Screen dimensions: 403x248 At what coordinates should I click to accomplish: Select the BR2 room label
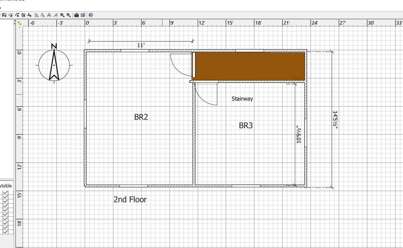coord(141,117)
